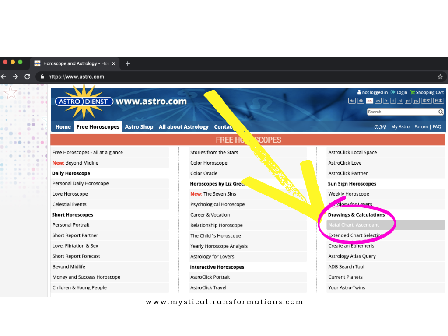Viewport: 448px width, 336px height.
Task: Reload the page with refresh icon
Action: coord(28,77)
